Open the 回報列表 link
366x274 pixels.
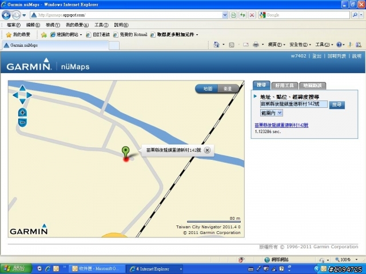[x=337, y=56]
